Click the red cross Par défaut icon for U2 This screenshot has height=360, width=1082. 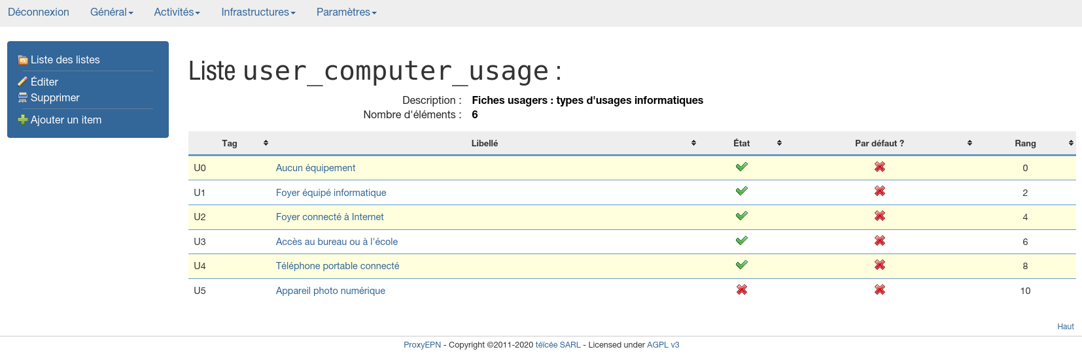coord(879,216)
